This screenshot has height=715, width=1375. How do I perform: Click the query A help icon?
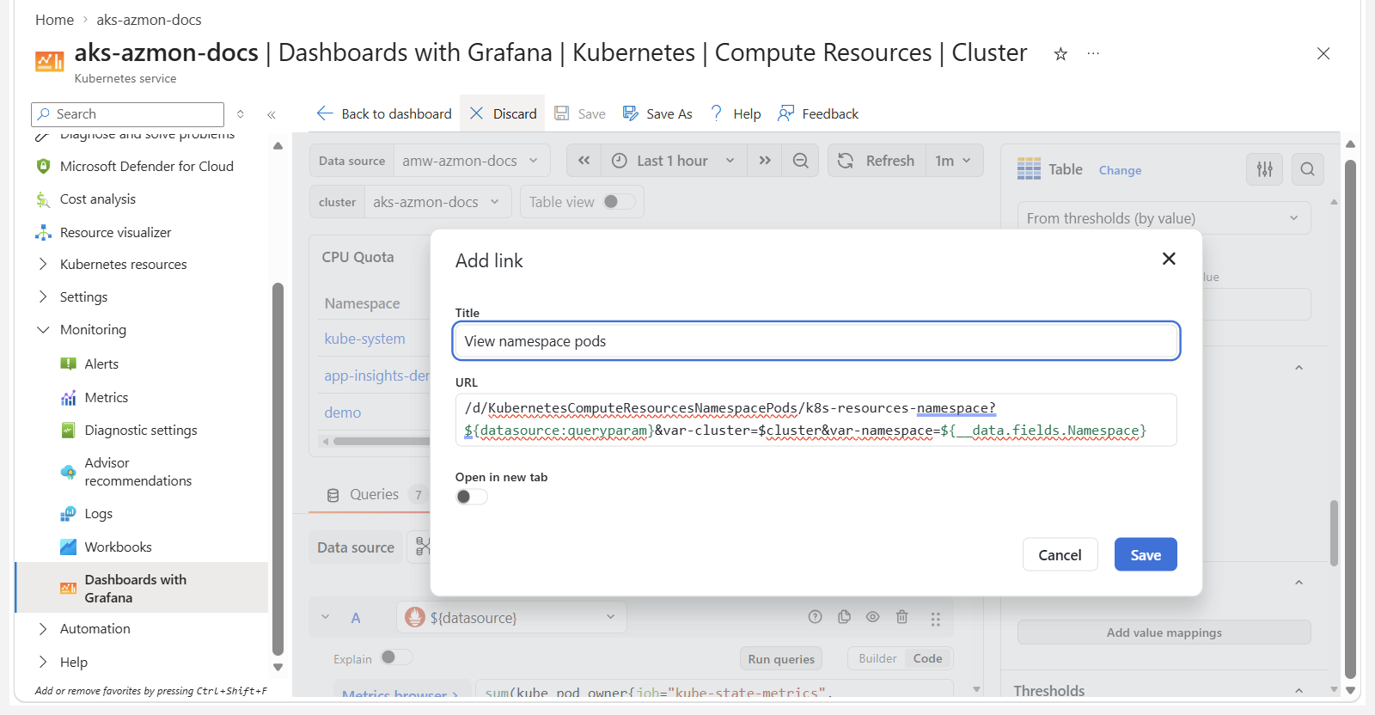click(x=816, y=617)
